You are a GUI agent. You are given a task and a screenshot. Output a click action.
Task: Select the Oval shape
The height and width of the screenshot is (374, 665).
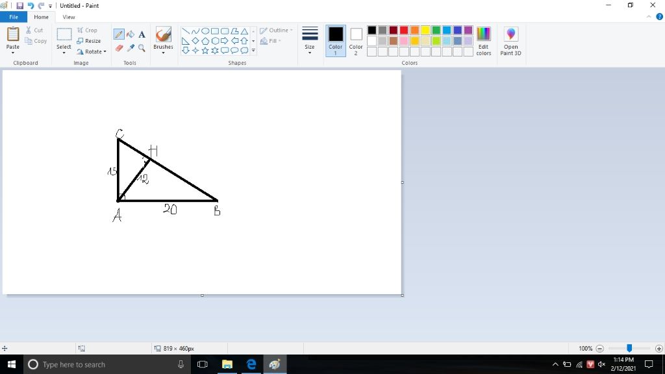tap(205, 31)
